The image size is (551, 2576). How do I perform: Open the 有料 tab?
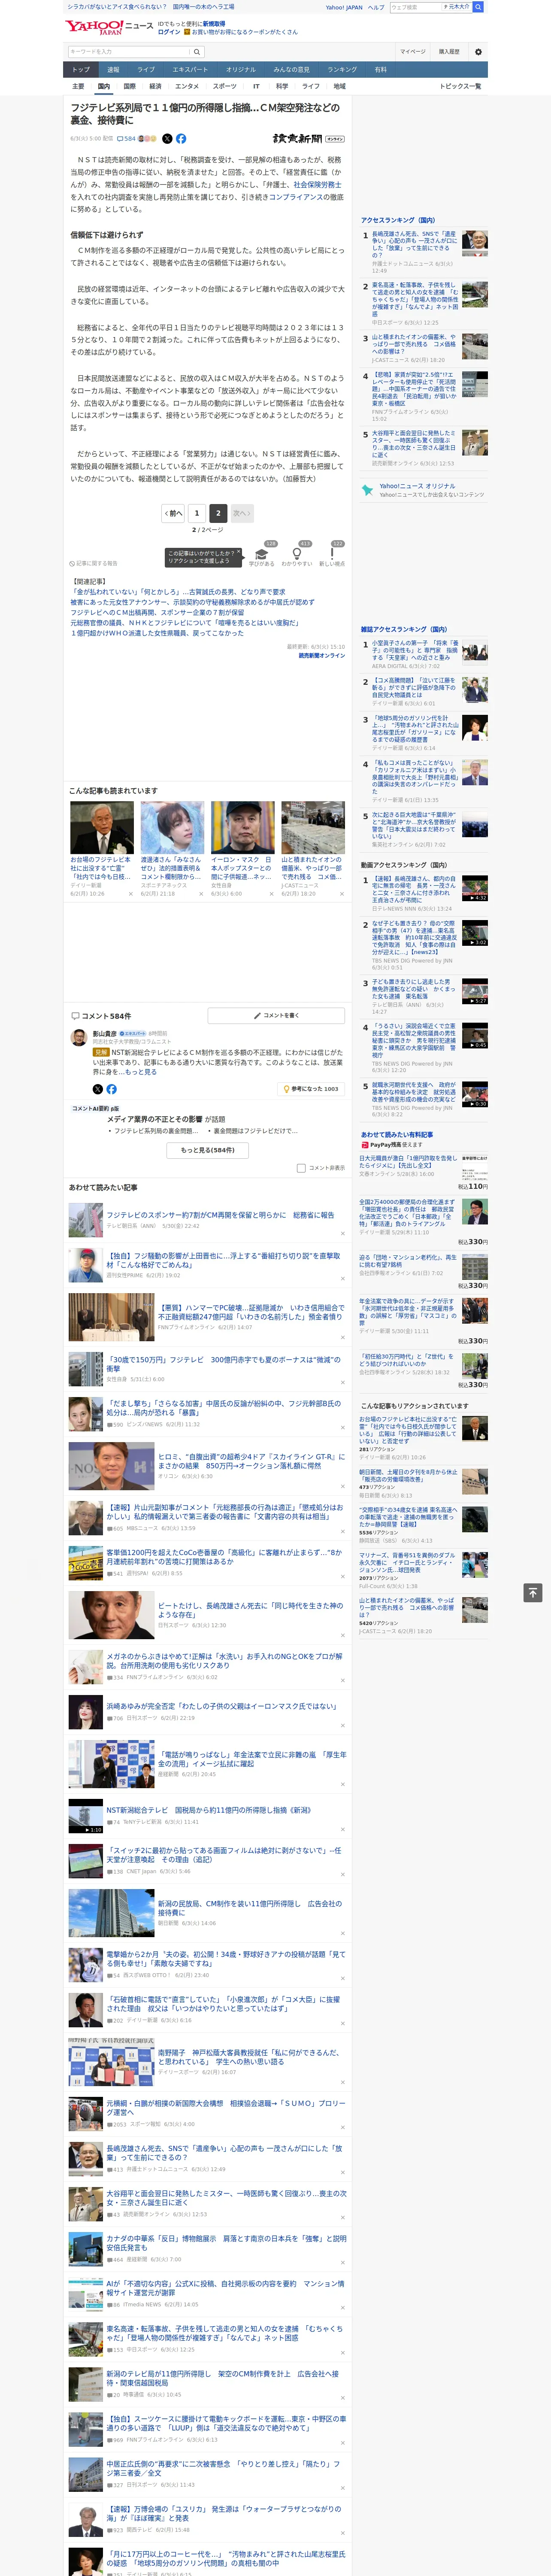tap(380, 70)
